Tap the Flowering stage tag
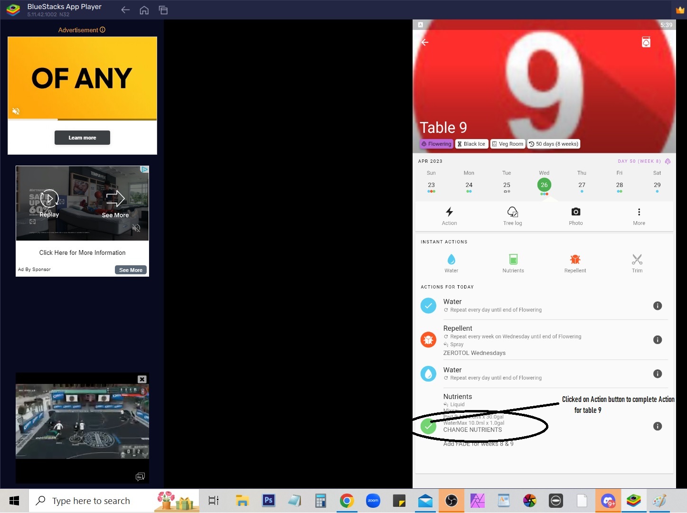687x513 pixels. (436, 144)
